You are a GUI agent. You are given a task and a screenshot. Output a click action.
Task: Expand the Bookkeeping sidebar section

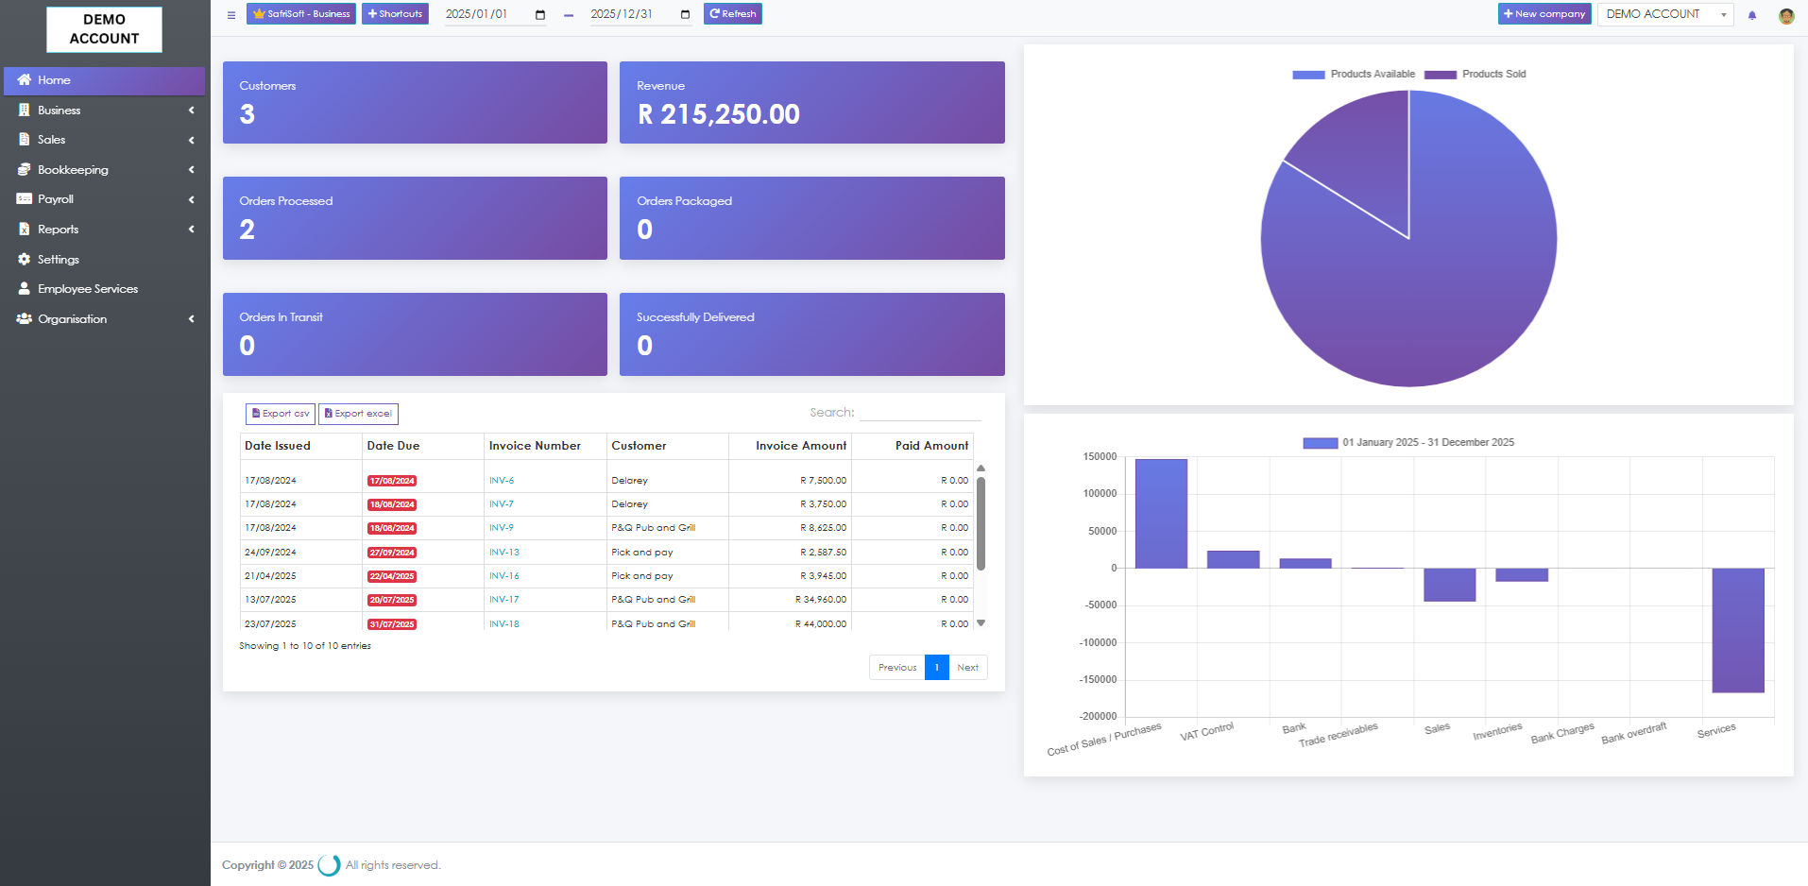[104, 170]
